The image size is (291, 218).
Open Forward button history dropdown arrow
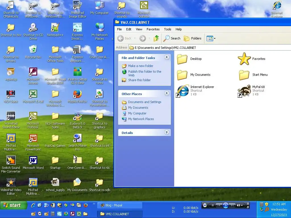click(149, 38)
